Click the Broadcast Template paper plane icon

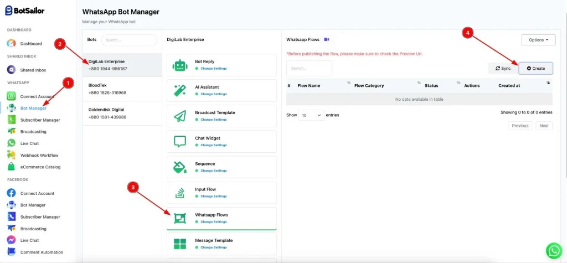coord(180,116)
